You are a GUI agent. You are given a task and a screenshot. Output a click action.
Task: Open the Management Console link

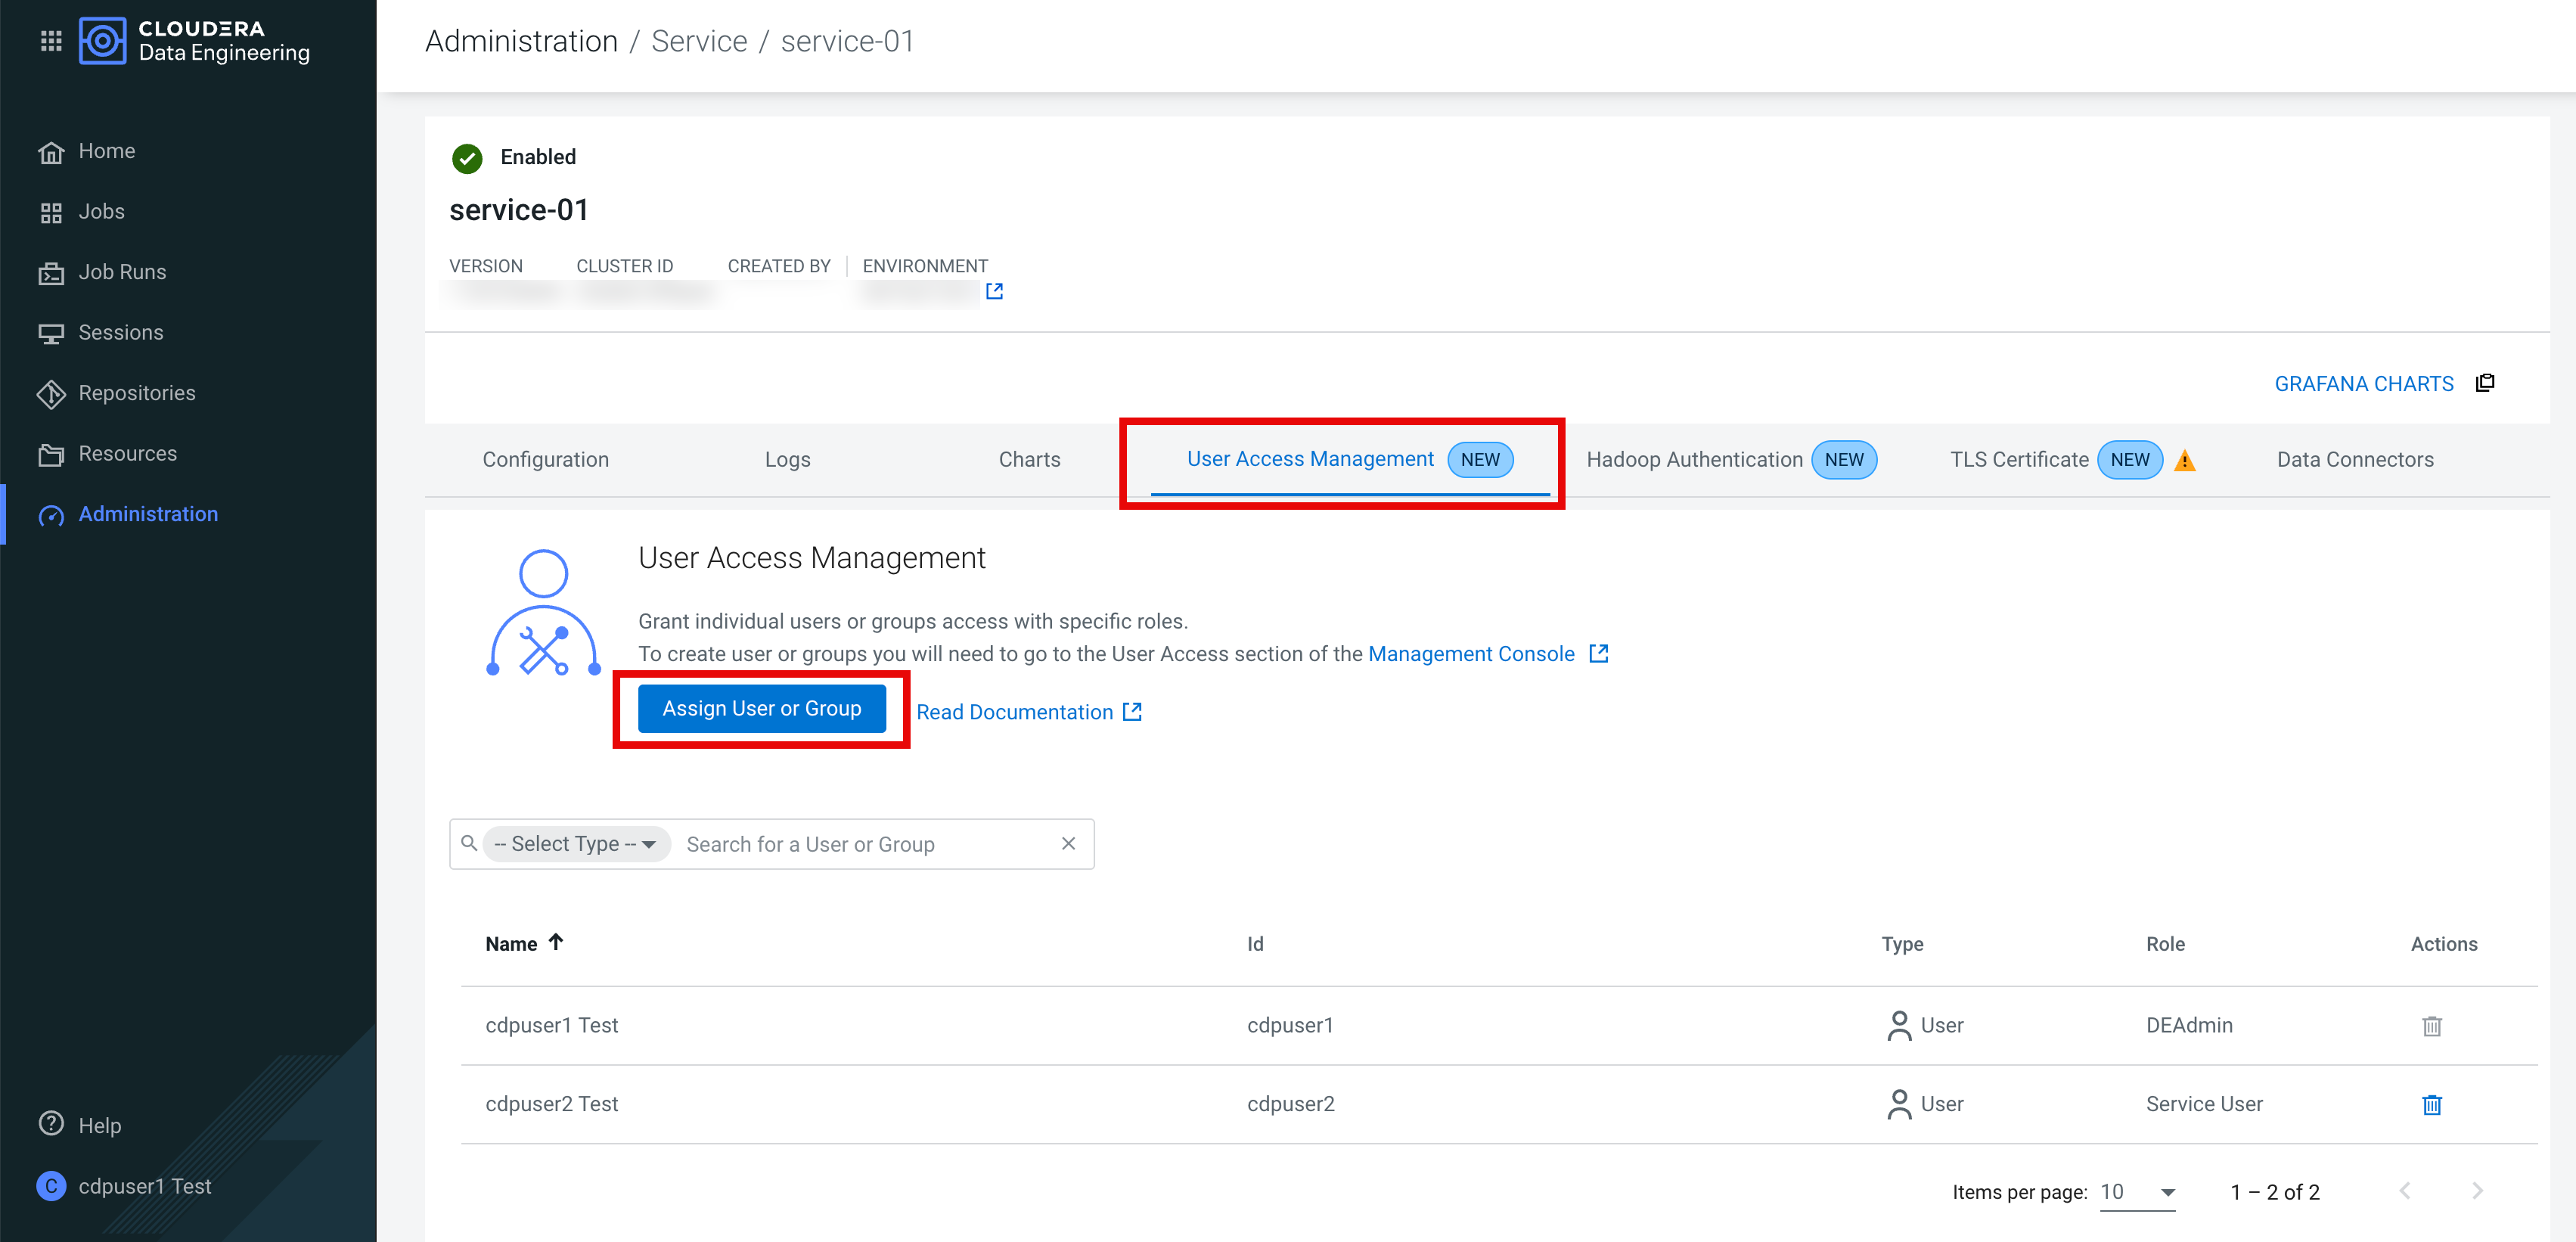point(1471,653)
